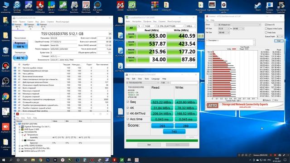Run SEQ1M Q8T1 test in CrystalDiskMark
Screen dimensions: 290x163
131,36
